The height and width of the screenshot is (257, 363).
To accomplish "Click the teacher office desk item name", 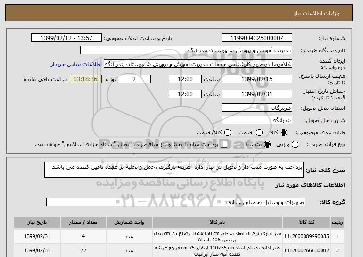I will (x=217, y=251).
